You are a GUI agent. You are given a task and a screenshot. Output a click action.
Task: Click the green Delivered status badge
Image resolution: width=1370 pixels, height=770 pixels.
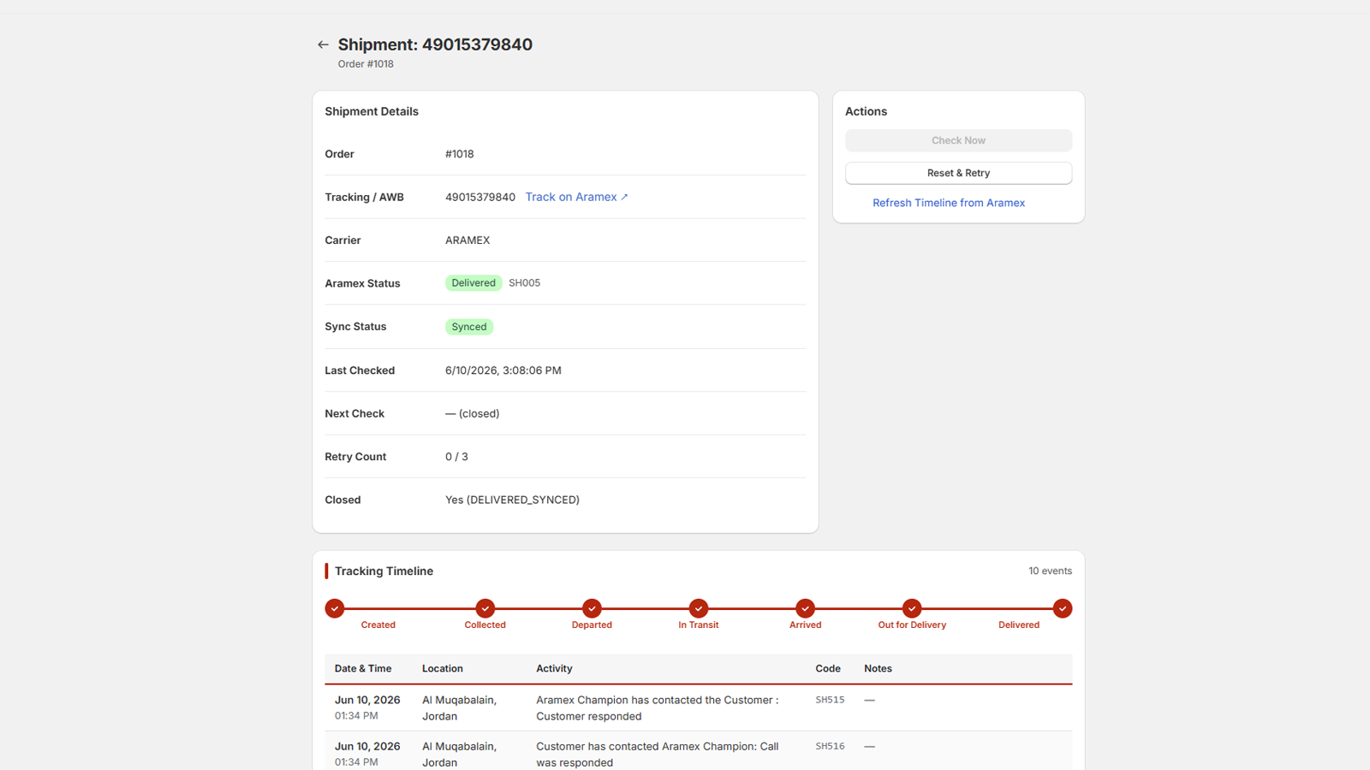(474, 283)
